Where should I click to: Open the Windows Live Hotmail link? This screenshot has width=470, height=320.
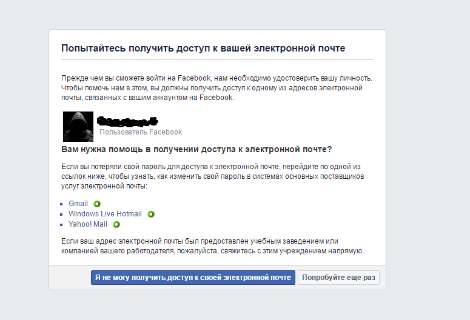[x=105, y=214]
